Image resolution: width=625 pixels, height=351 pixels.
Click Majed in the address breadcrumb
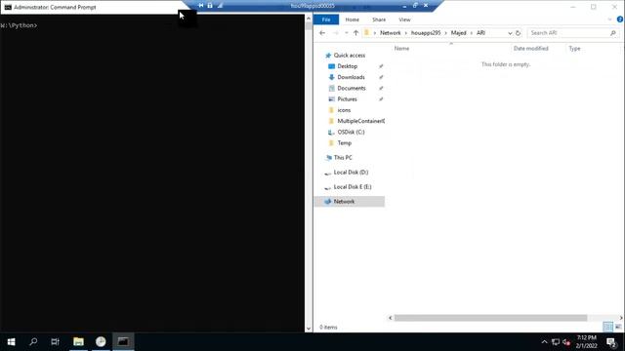point(458,33)
